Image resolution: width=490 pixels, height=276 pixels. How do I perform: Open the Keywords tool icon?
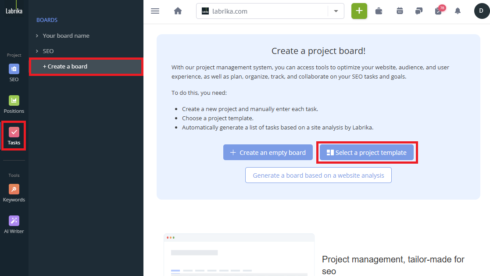tap(14, 189)
